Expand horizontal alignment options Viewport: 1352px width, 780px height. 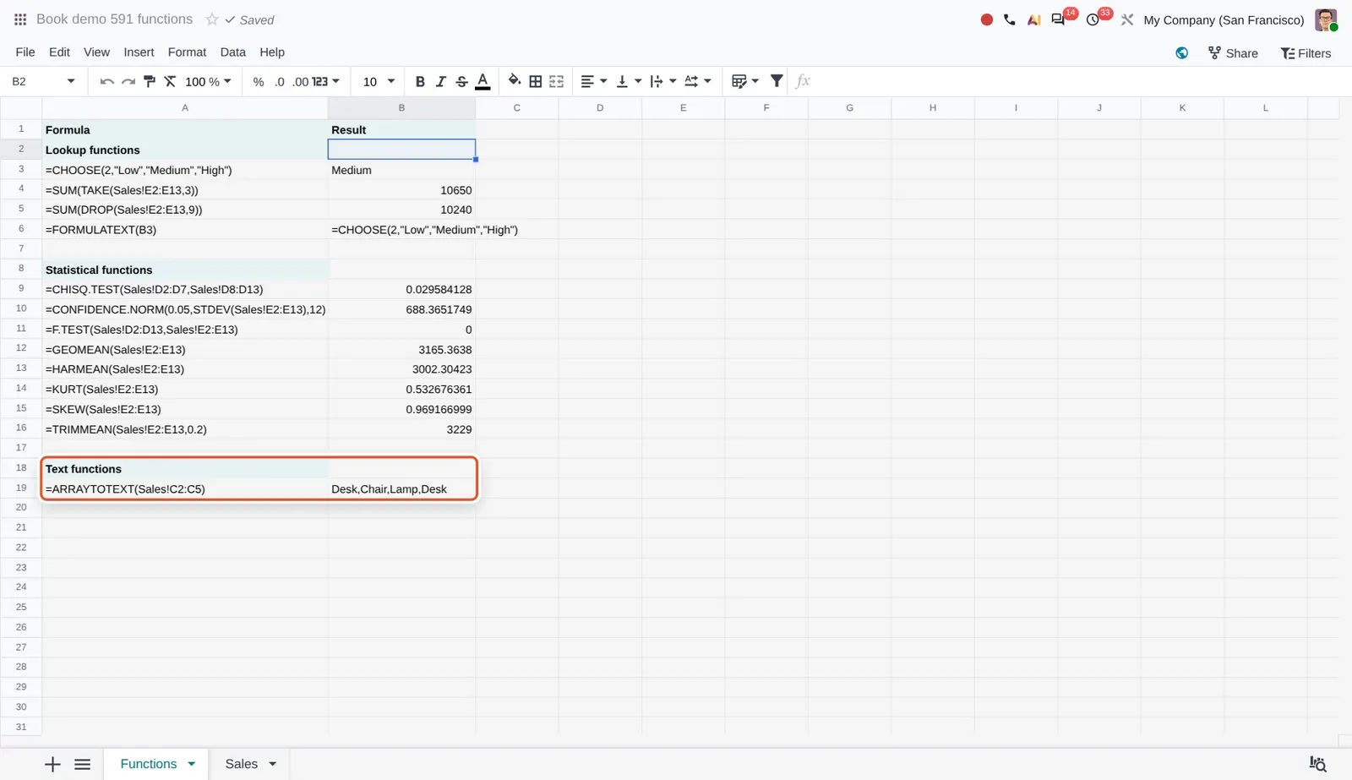(x=593, y=81)
